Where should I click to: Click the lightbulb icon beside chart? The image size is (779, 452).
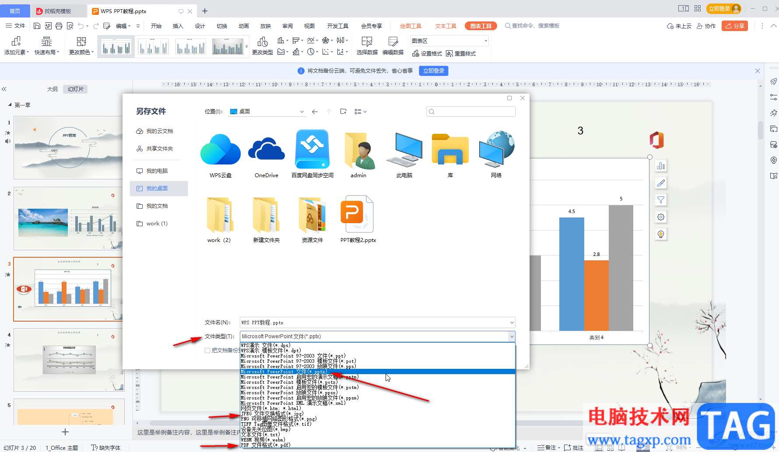[661, 234]
